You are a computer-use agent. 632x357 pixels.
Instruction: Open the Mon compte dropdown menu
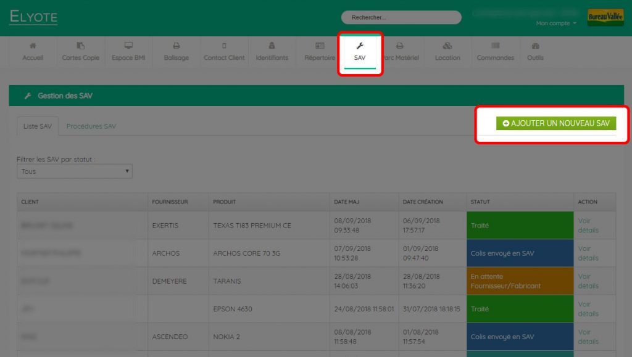(556, 23)
